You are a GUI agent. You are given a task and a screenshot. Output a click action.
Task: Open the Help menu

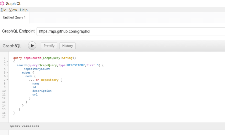[x=24, y=10]
